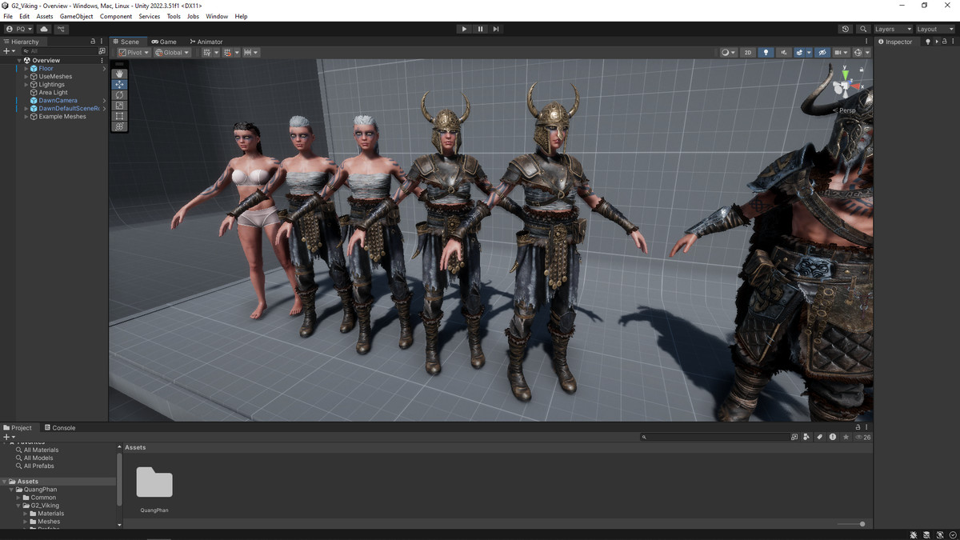Toggle scene lighting bulb button
Viewport: 960px width, 540px height.
pos(766,53)
